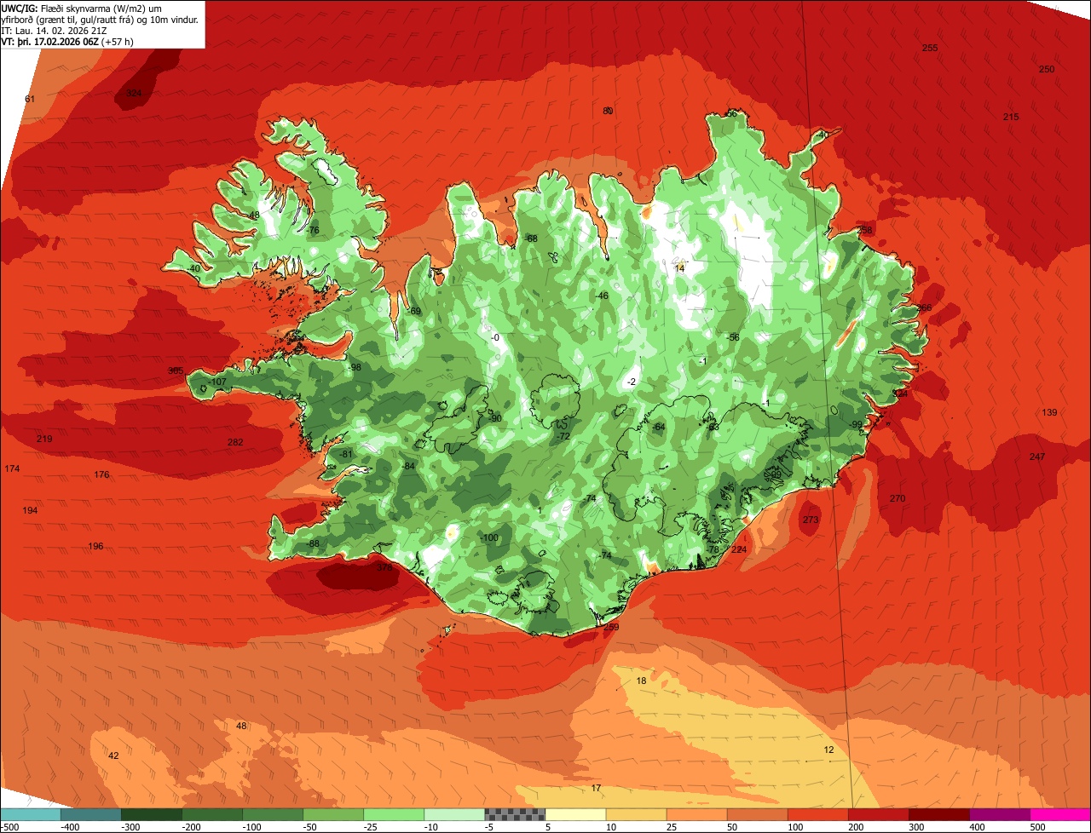The image size is (1091, 833).
Task: Click the '-99' value in east Iceland
Action: (x=855, y=424)
